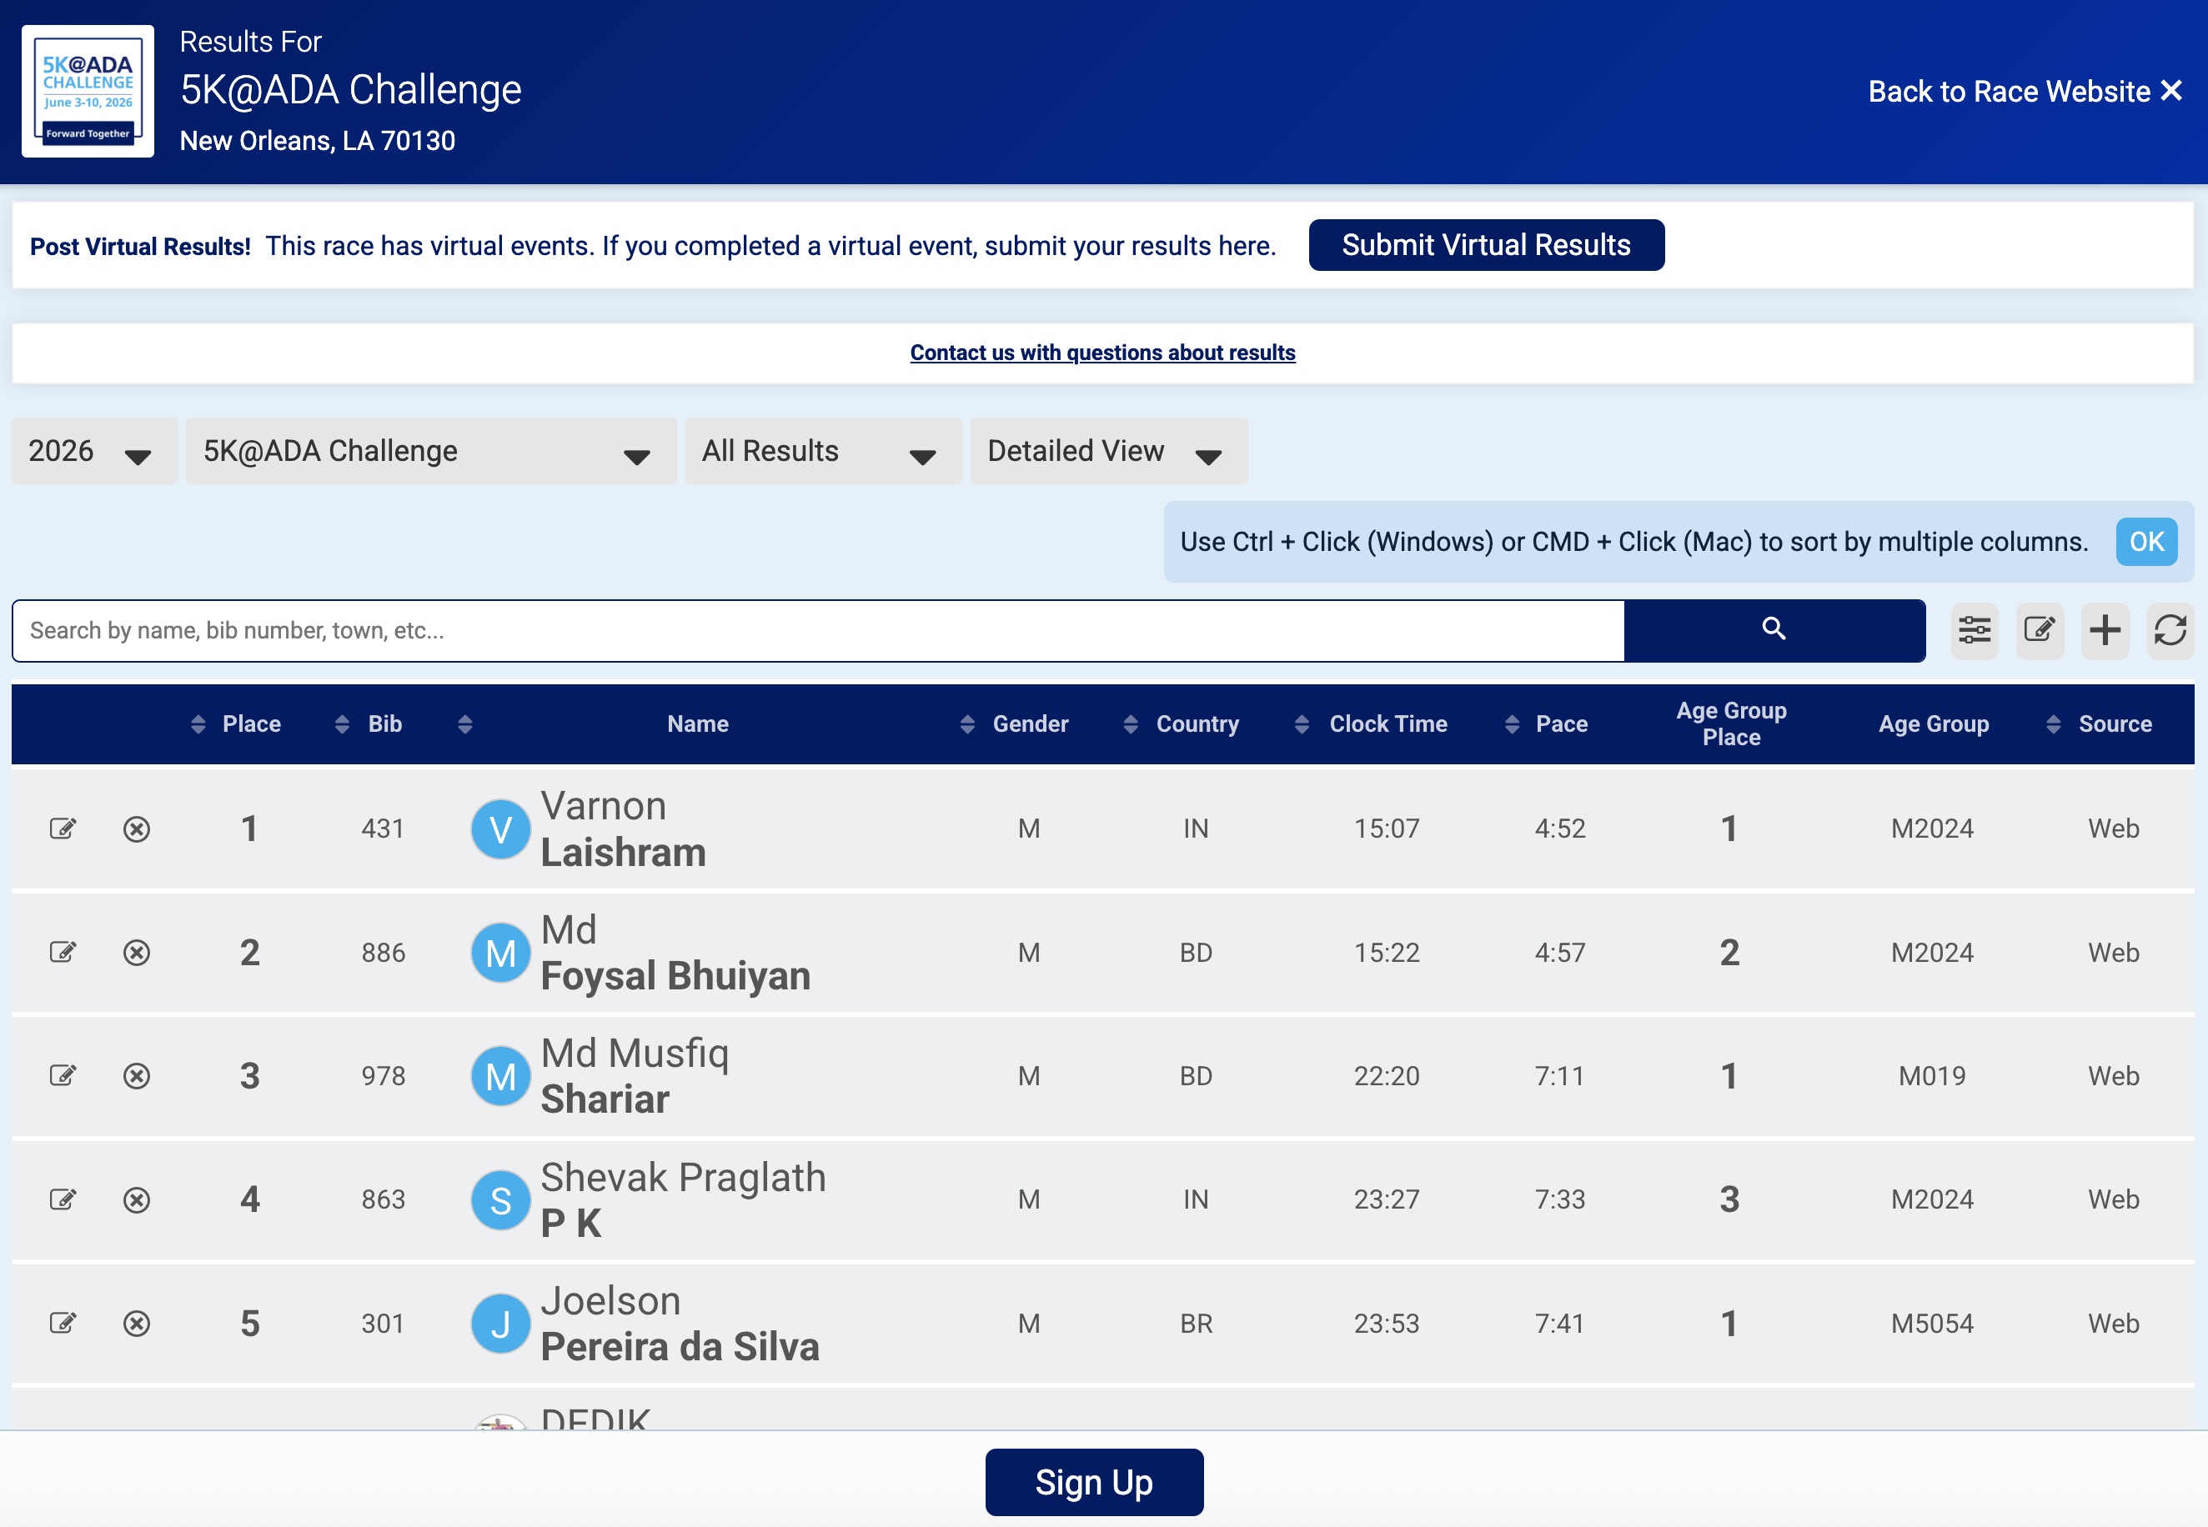Viewport: 2208px width, 1527px height.
Task: Open the 2026 year dropdown
Action: 93,452
